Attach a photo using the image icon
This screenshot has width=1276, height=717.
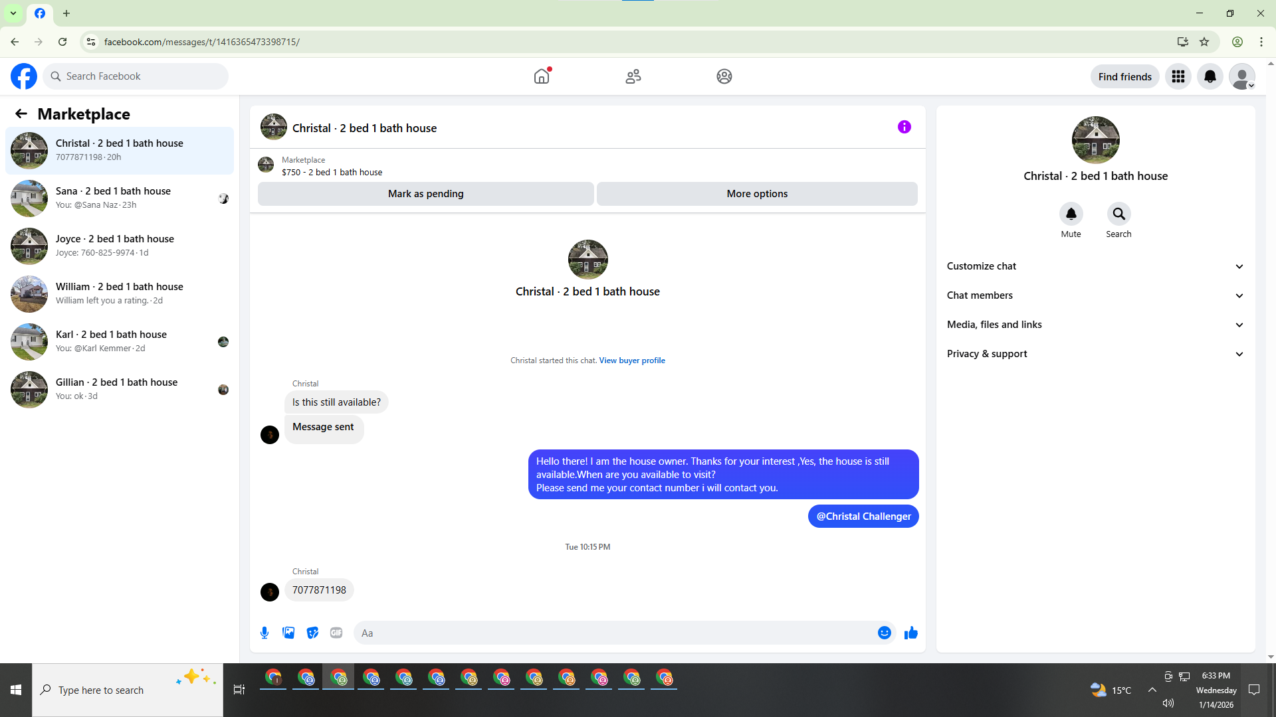(x=288, y=633)
